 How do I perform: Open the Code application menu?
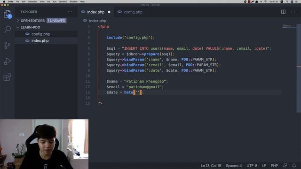[x=10, y=1]
